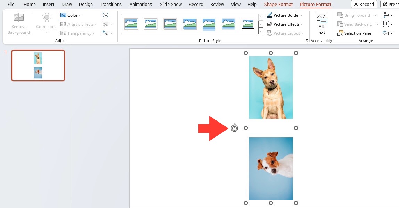Click the rotated white and brown dog picture
Screen dimensions: 399x208
click(271, 168)
